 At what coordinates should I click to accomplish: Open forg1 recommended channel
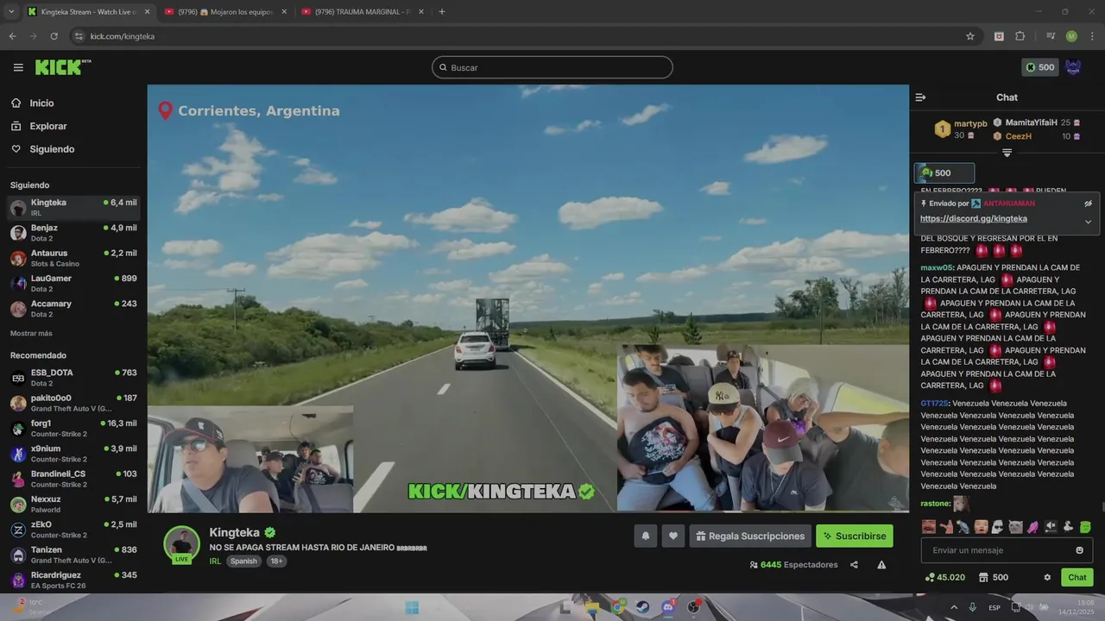(73, 429)
